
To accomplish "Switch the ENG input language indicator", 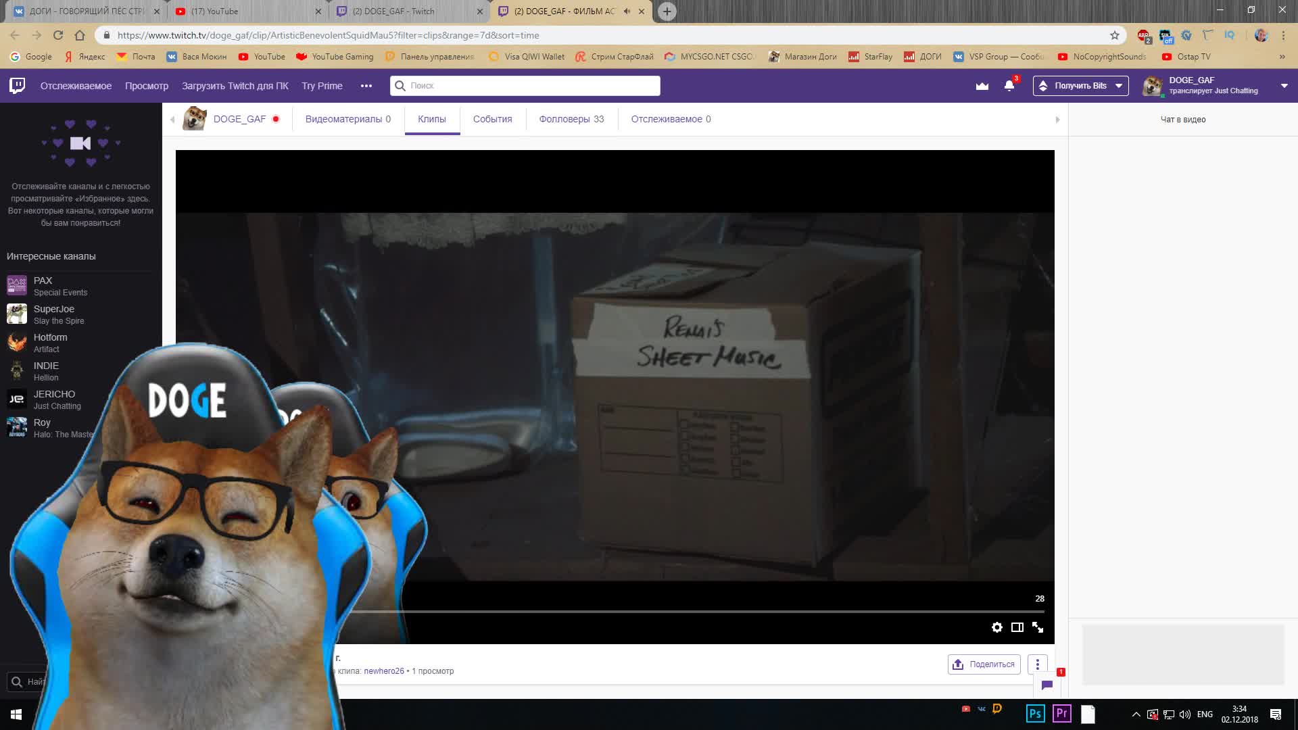I will pos(1205,714).
